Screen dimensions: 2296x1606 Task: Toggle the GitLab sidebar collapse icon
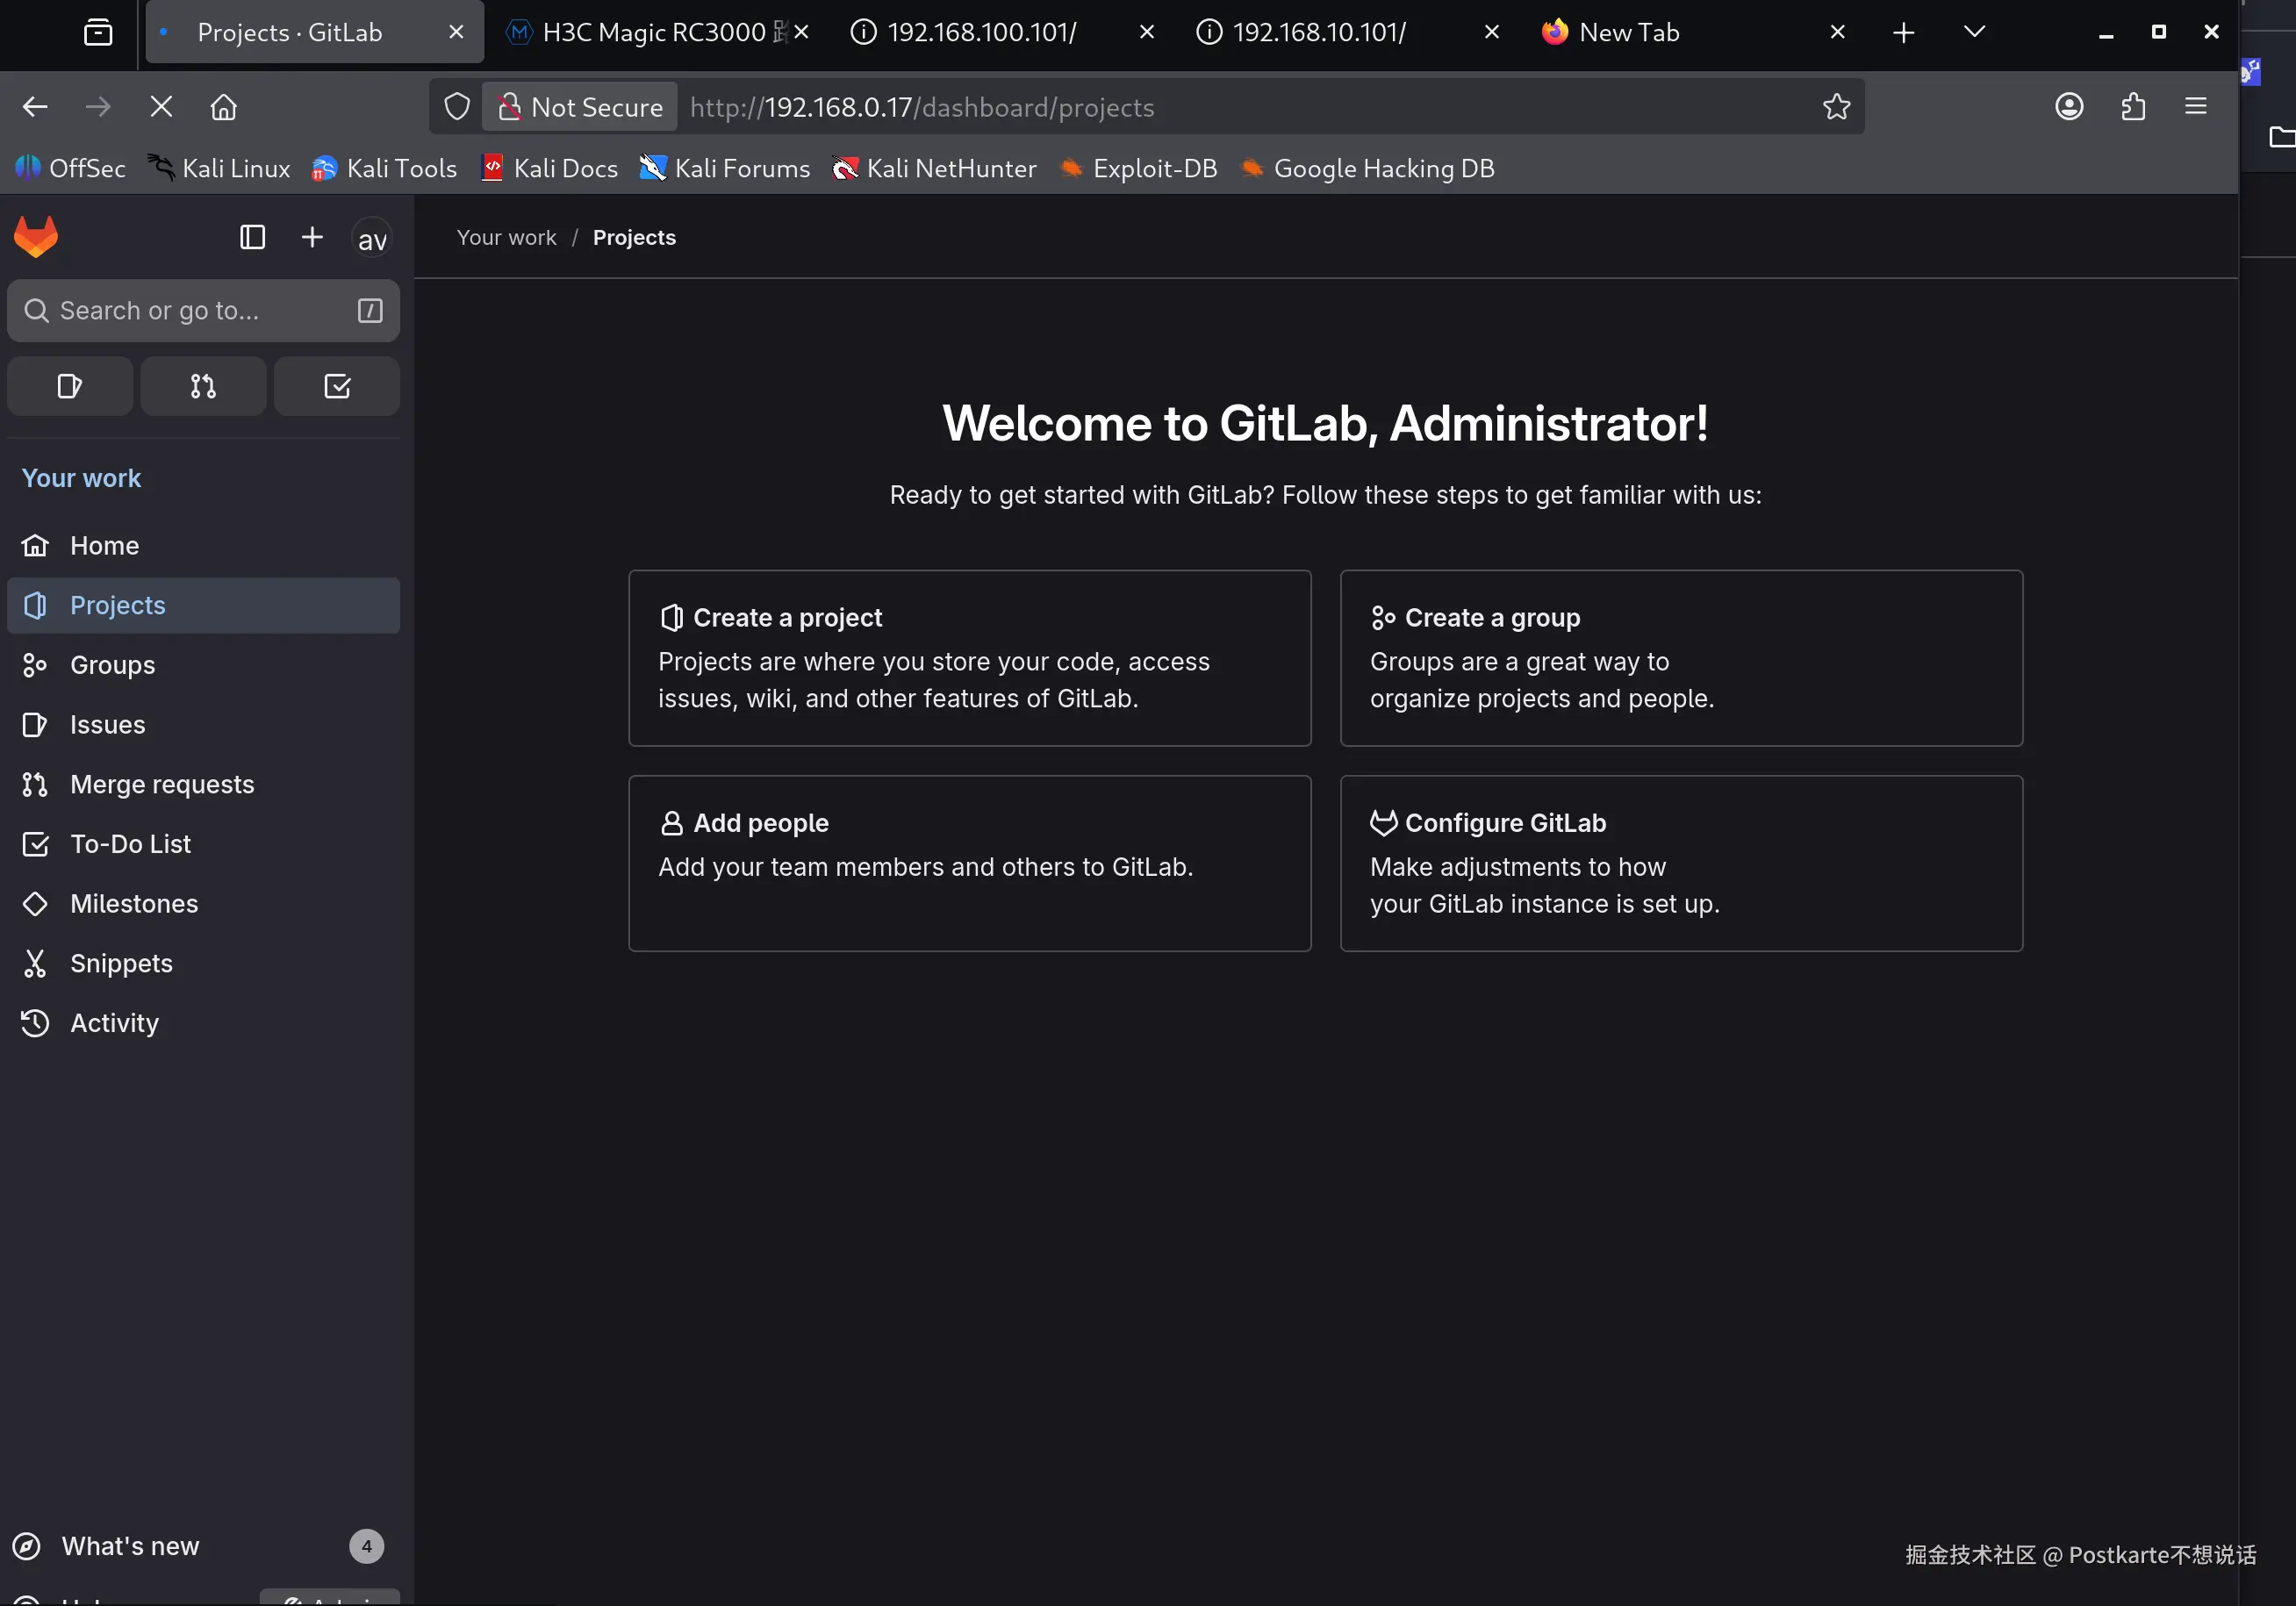[x=252, y=237]
